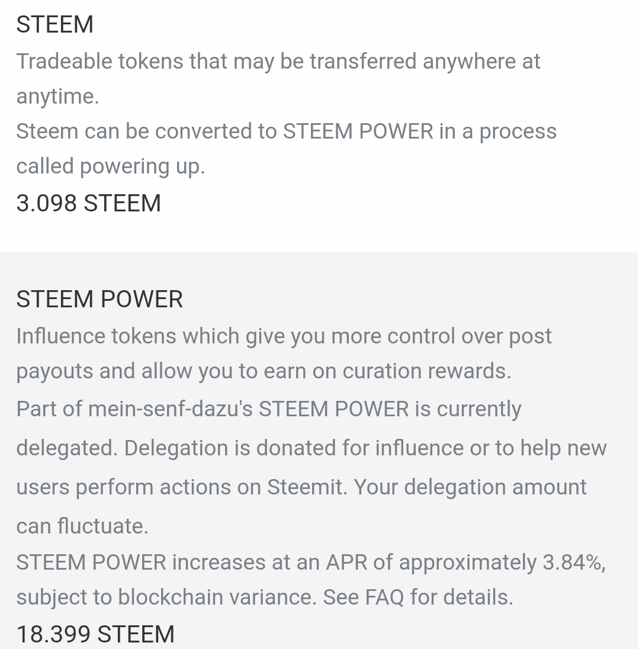The image size is (639, 649).
Task: Click the 'payouts and allow you to earn' line
Action: tap(263, 371)
